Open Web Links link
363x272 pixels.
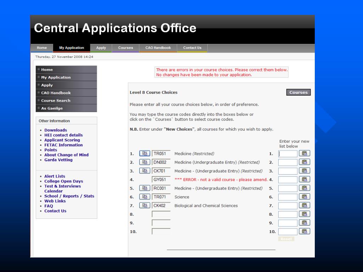point(55,201)
